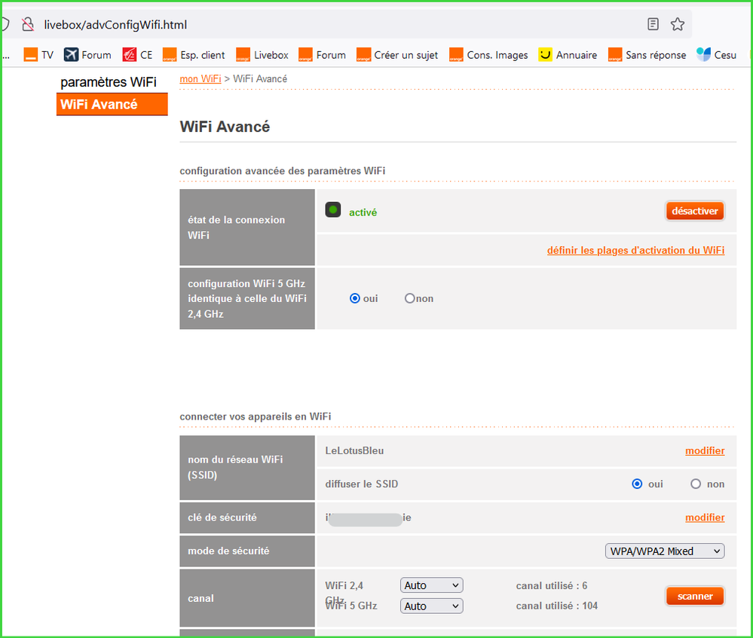This screenshot has height=638, width=753.
Task: Select non for identical 5 GHz configuration
Action: click(409, 298)
